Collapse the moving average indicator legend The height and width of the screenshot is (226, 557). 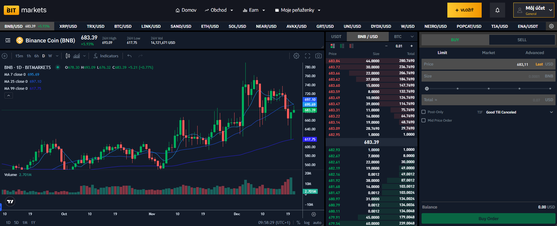9,96
